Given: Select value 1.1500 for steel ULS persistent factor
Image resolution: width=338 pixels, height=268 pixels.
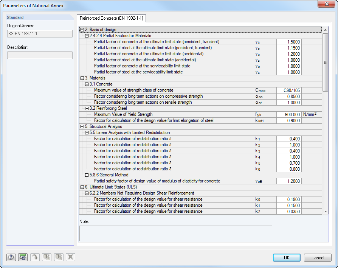Looking at the screenshot, I should tap(289, 48).
